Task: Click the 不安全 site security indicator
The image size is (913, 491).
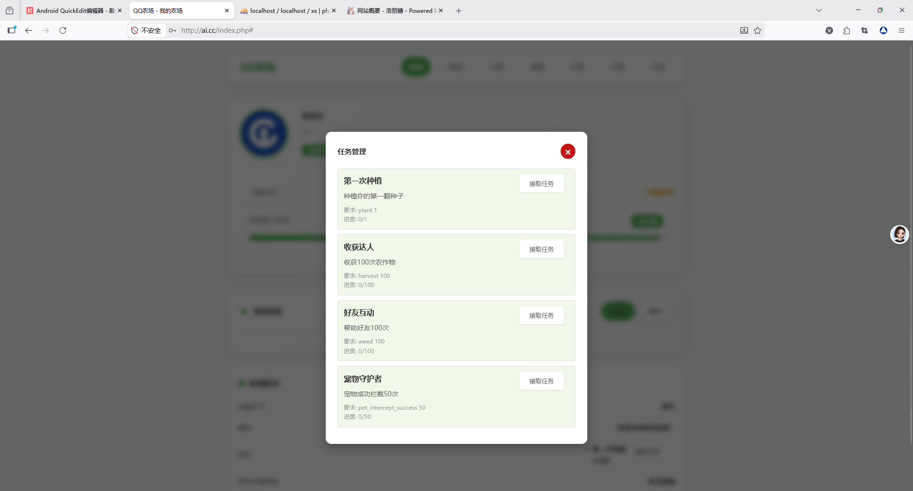Action: 146,30
